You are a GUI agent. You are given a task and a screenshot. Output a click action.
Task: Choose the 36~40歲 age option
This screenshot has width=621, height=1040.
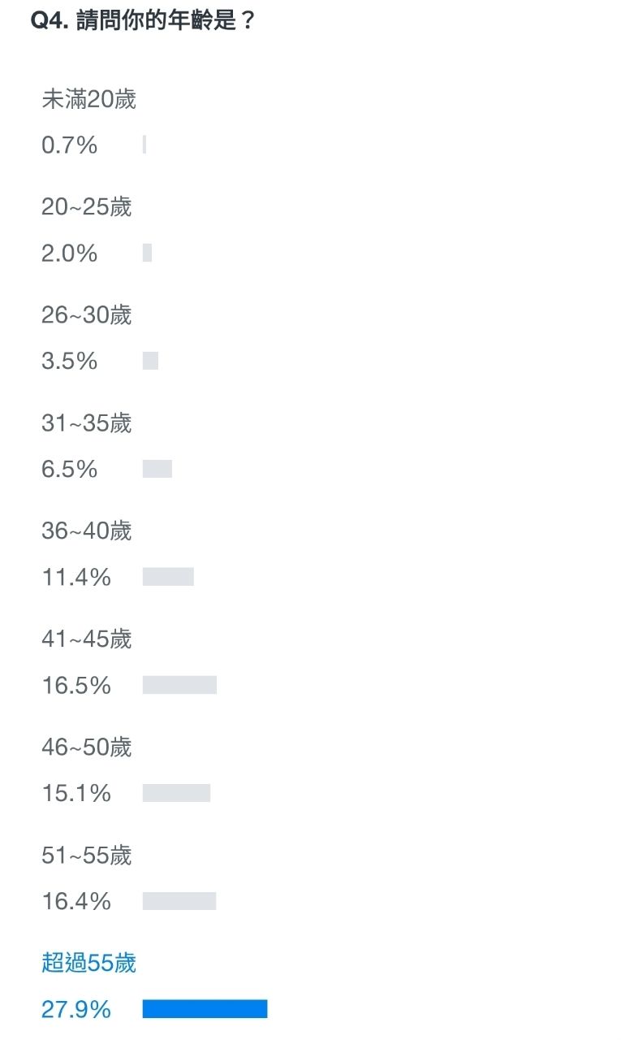point(86,531)
